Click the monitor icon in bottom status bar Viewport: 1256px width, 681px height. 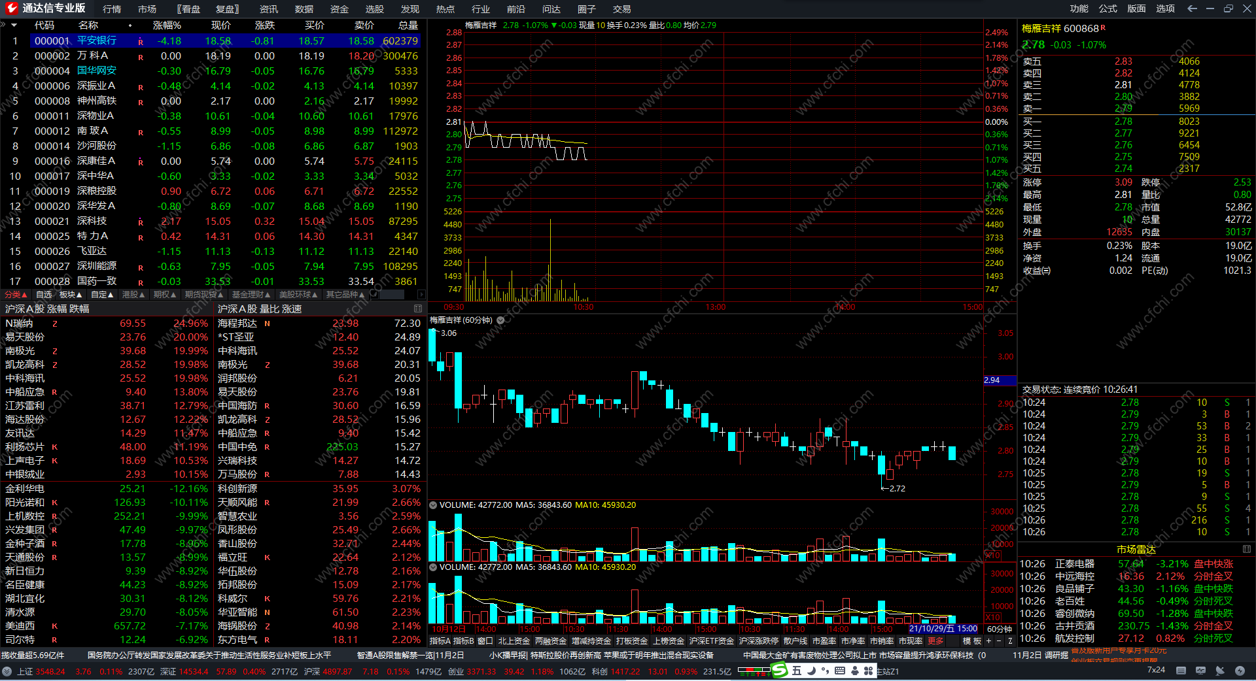(1200, 671)
